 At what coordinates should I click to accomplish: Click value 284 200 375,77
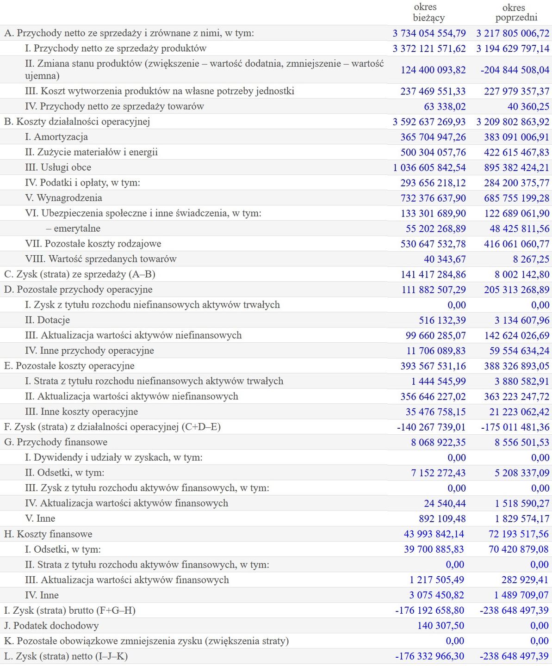coord(517,183)
